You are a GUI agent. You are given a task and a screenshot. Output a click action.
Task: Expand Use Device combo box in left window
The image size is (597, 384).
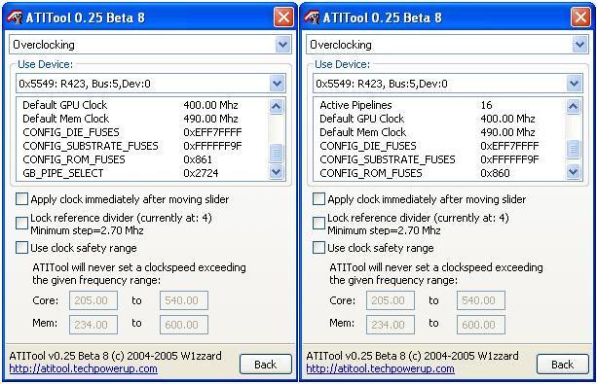(278, 84)
